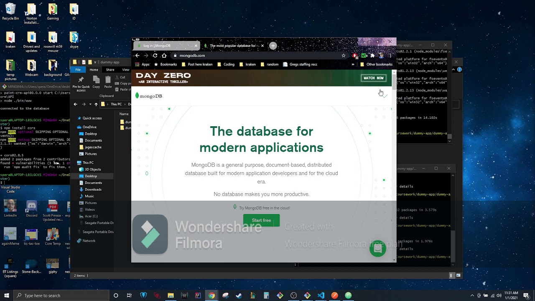The height and width of the screenshot is (301, 535).
Task: Open the green chat bubble widget
Action: coord(377,248)
